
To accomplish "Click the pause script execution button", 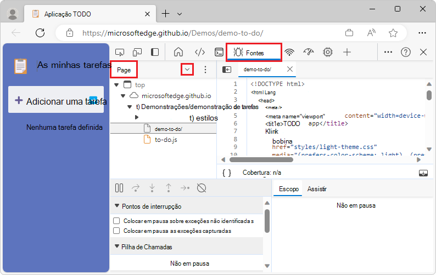I will click(119, 188).
